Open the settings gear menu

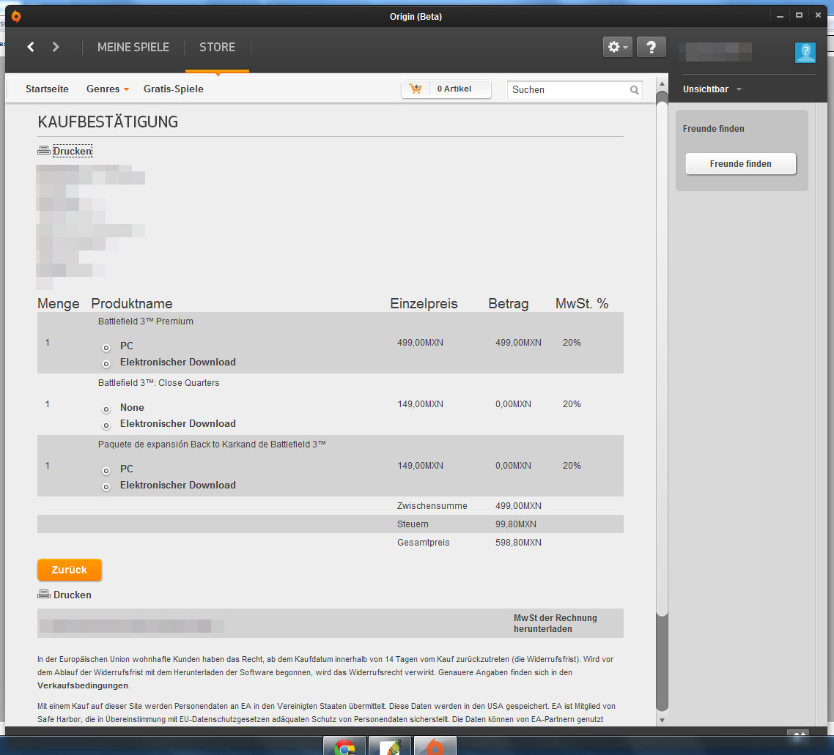point(617,48)
